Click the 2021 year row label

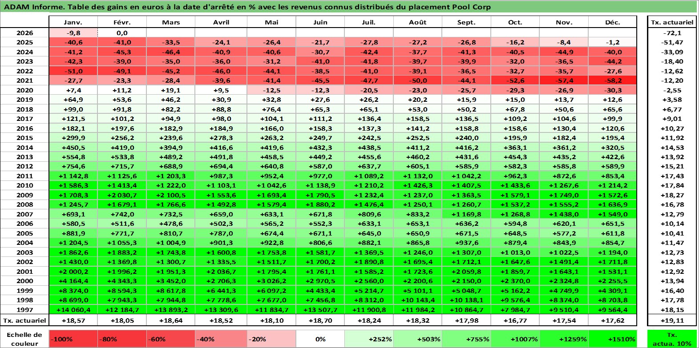24,80
